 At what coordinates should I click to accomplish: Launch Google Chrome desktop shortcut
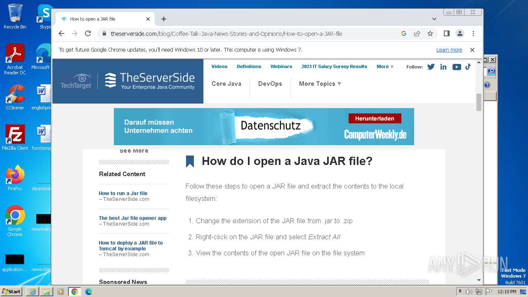[15, 221]
